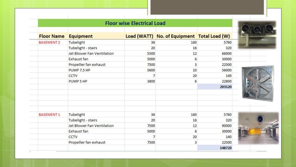The image size is (296, 167).
Task: Click the basement car park ventilation photo
Action: [259, 128]
